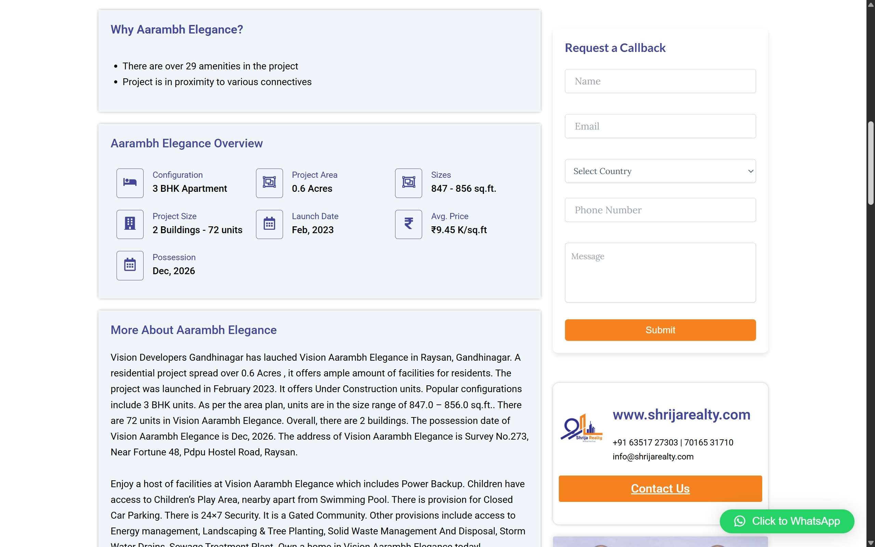Click the scroll-down arrow on the scrollbar
Image resolution: width=875 pixels, height=547 pixels.
point(870,542)
